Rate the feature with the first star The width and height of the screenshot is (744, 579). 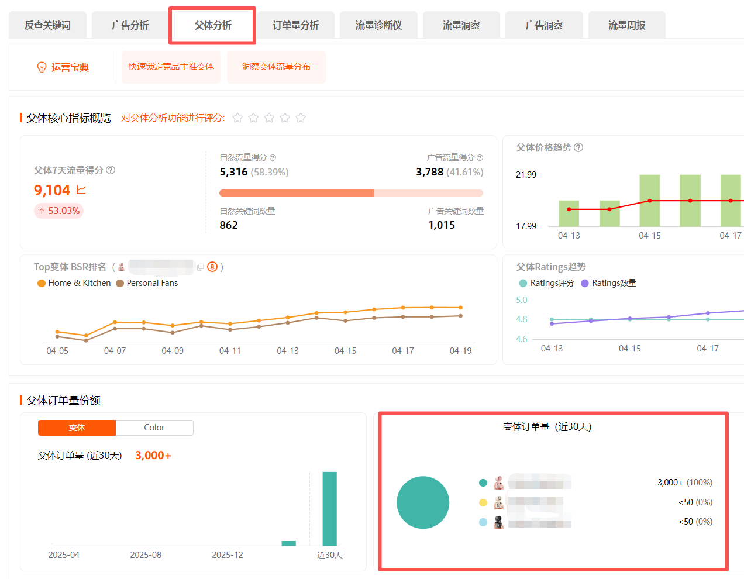(237, 118)
